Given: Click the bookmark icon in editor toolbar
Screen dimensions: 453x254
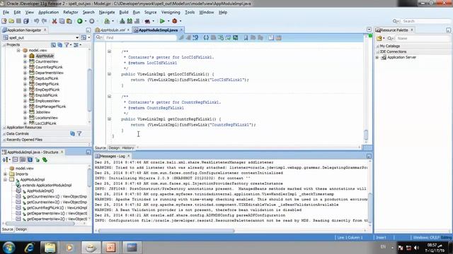Looking at the screenshot, I should [246, 37].
